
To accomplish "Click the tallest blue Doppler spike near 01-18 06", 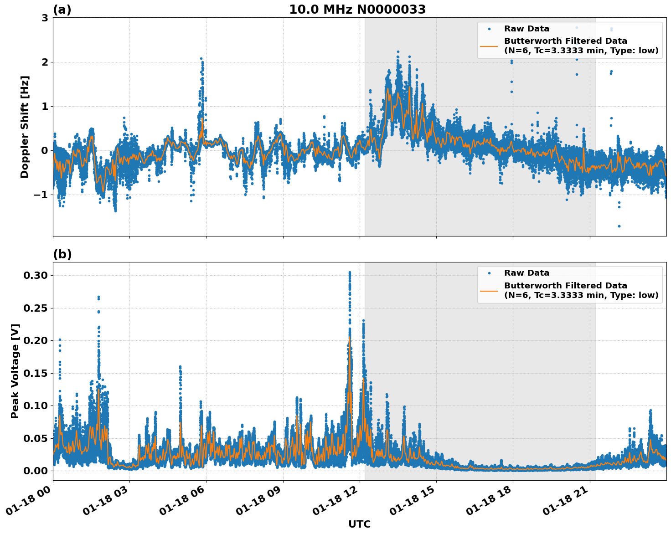I will [201, 58].
